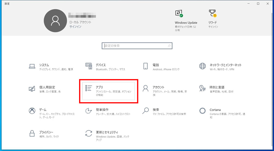This screenshot has width=274, height=151.
Task: Open システム settings title
Action: tap(44, 65)
